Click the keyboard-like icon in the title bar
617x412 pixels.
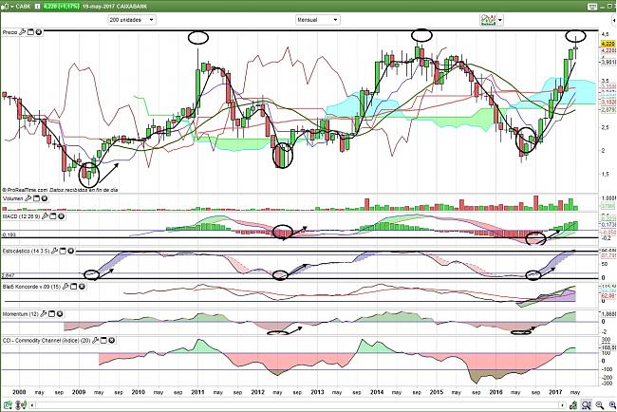click(591, 7)
